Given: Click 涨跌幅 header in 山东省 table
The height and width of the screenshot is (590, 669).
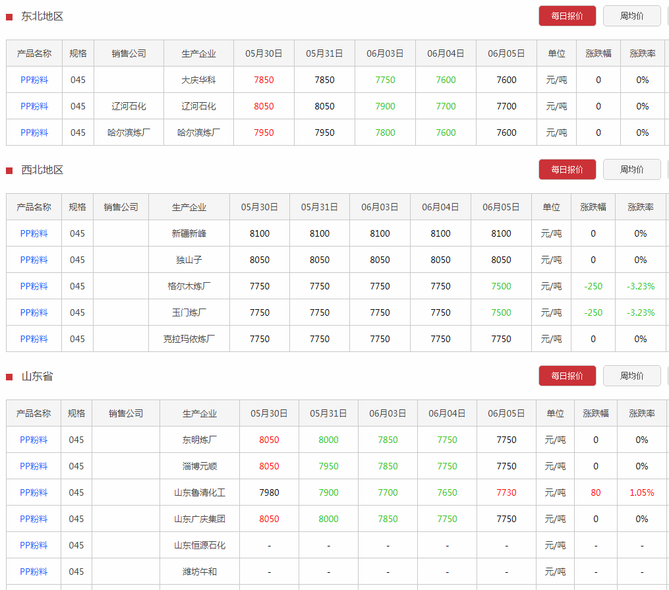Looking at the screenshot, I should click(x=596, y=413).
